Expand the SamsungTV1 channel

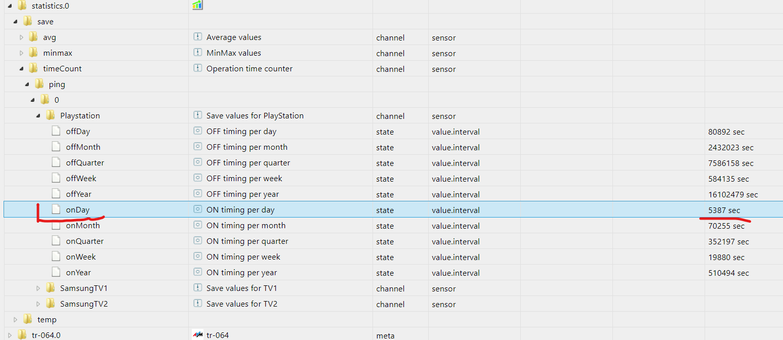[x=38, y=288]
